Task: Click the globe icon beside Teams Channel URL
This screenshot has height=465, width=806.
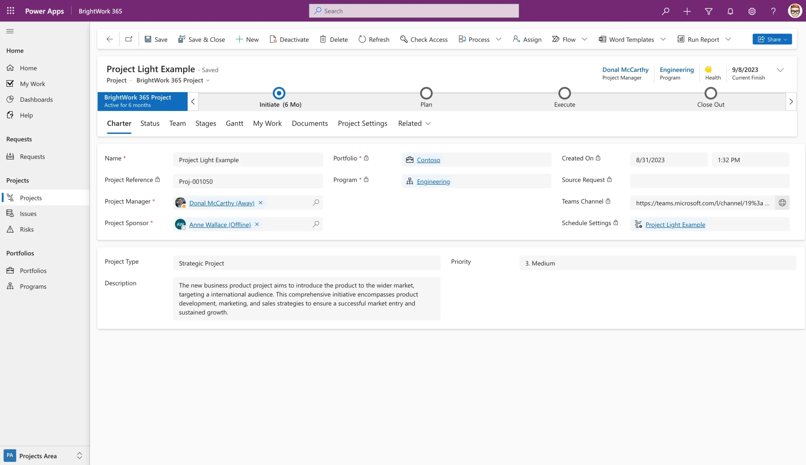Action: click(x=782, y=202)
